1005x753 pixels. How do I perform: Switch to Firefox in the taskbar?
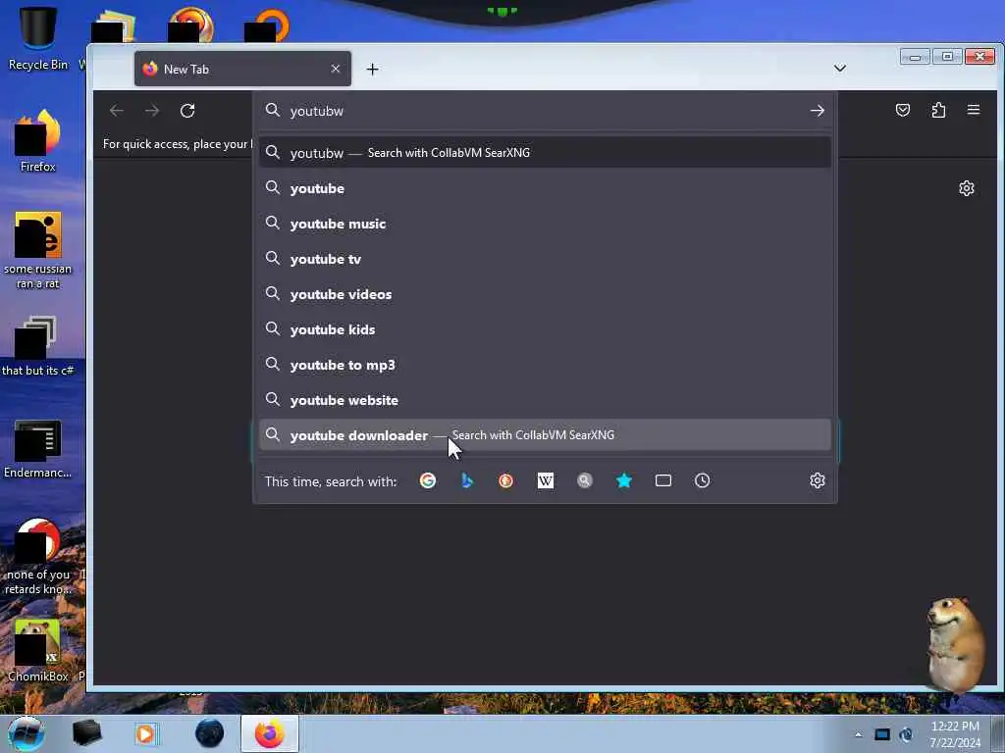(x=270, y=733)
